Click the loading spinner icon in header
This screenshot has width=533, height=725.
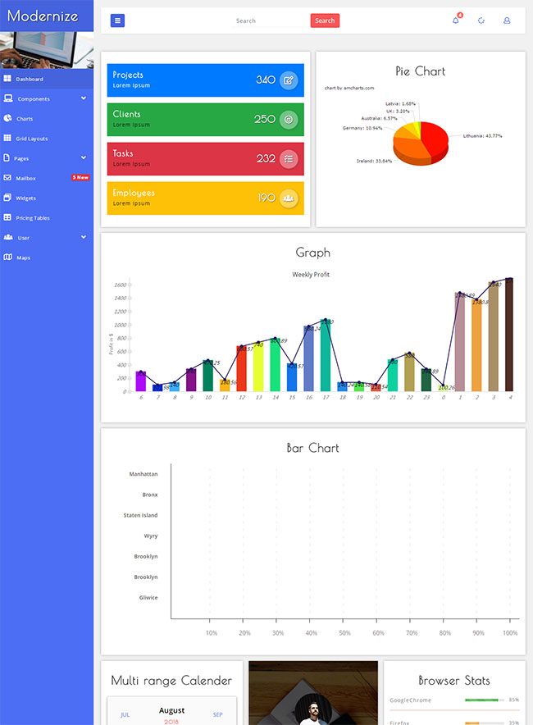point(481,21)
